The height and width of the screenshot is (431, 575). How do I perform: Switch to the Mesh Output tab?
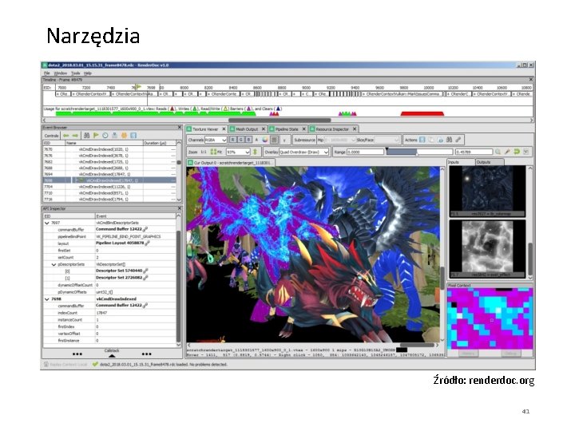point(247,129)
